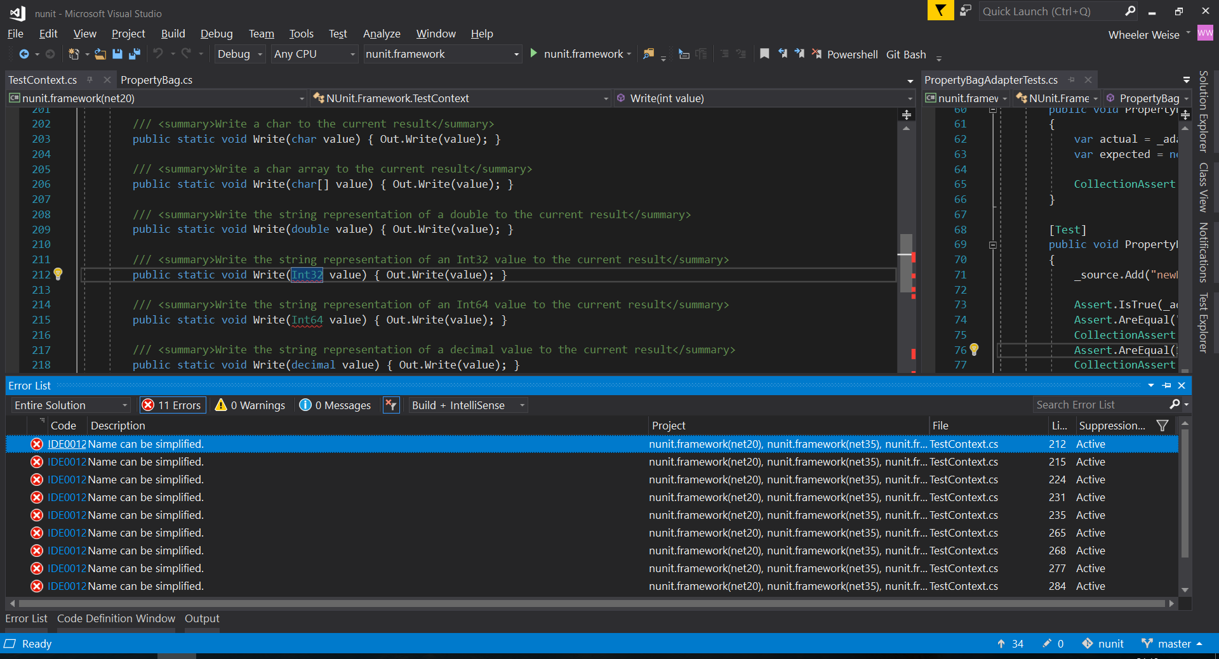The image size is (1219, 659).
Task: Click the Search Error List input field
Action: point(1101,405)
